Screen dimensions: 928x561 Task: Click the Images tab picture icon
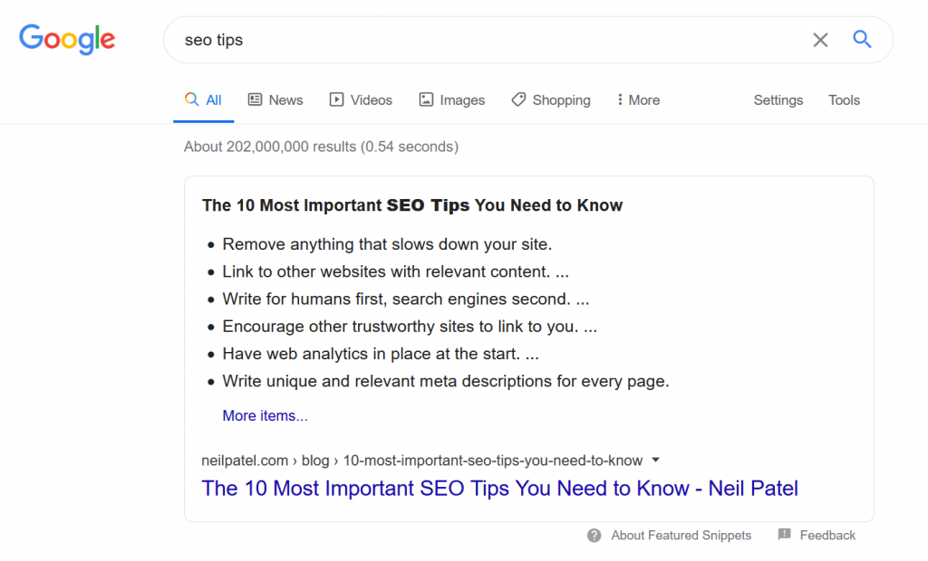pyautogui.click(x=426, y=100)
